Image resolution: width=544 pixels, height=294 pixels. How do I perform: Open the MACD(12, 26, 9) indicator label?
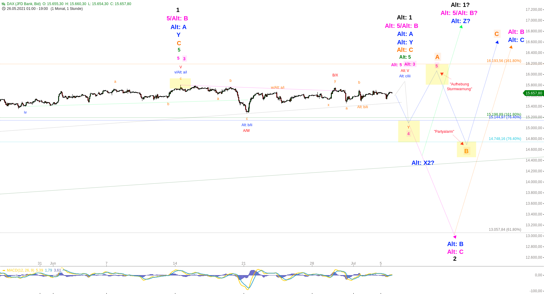pyautogui.click(x=20, y=270)
